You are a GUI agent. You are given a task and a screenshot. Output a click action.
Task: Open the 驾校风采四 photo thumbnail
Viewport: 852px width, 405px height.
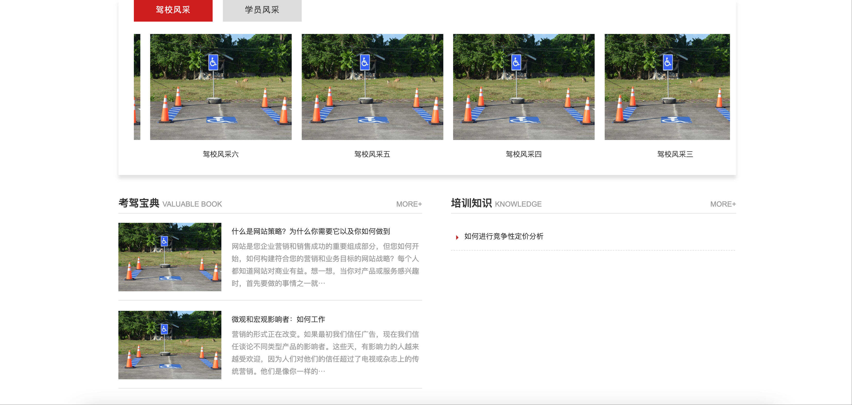524,87
